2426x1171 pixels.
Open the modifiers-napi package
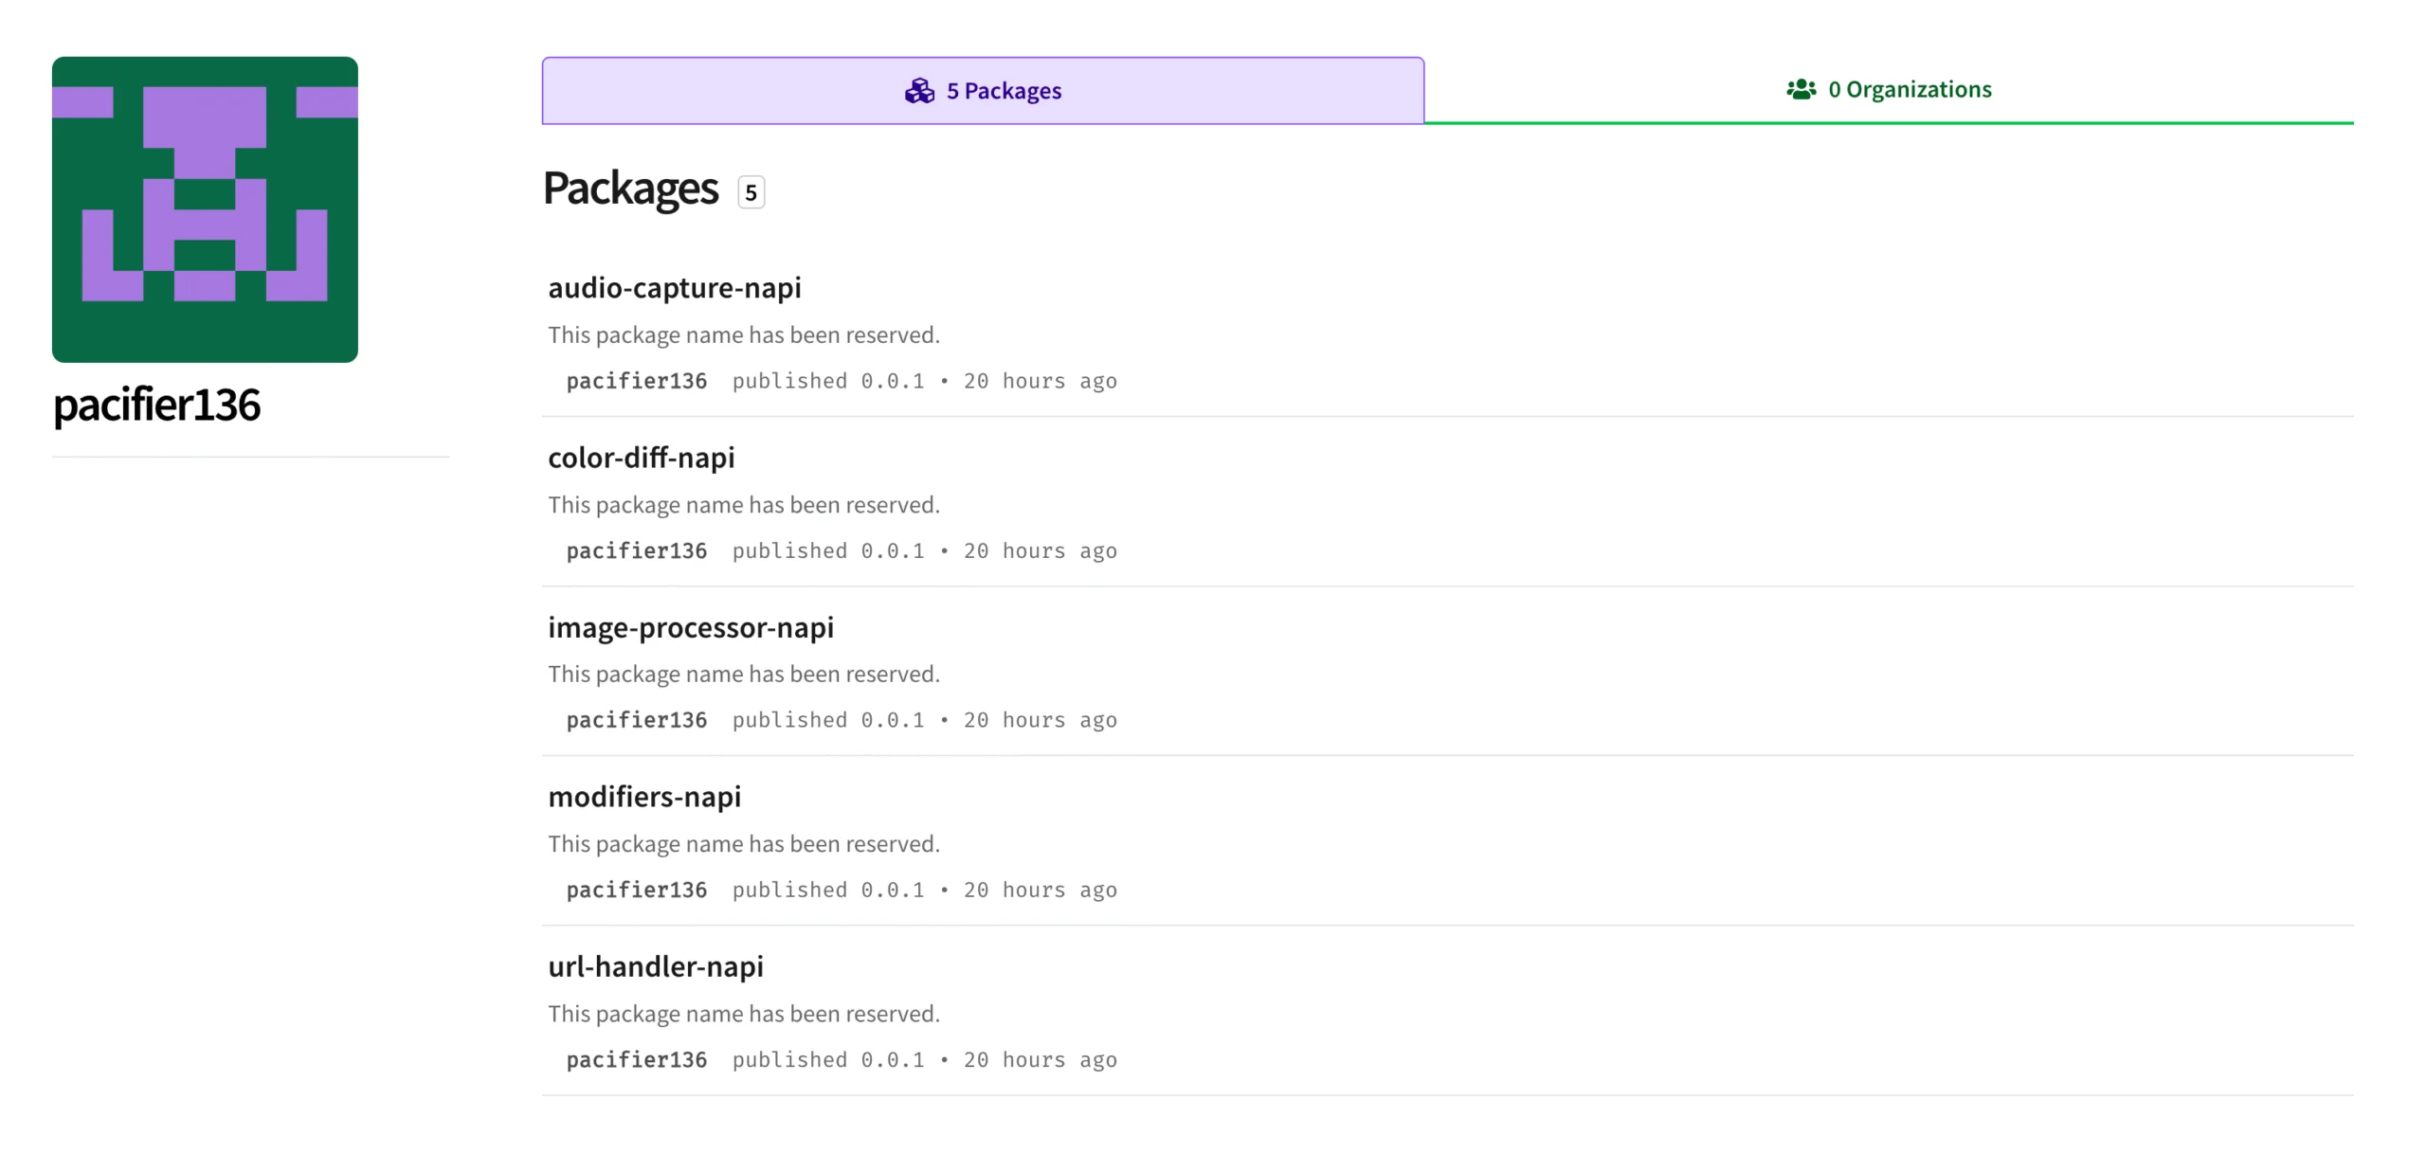pos(644,796)
